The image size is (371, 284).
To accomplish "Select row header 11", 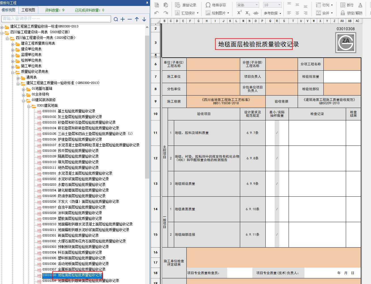I will [x=155, y=133].
